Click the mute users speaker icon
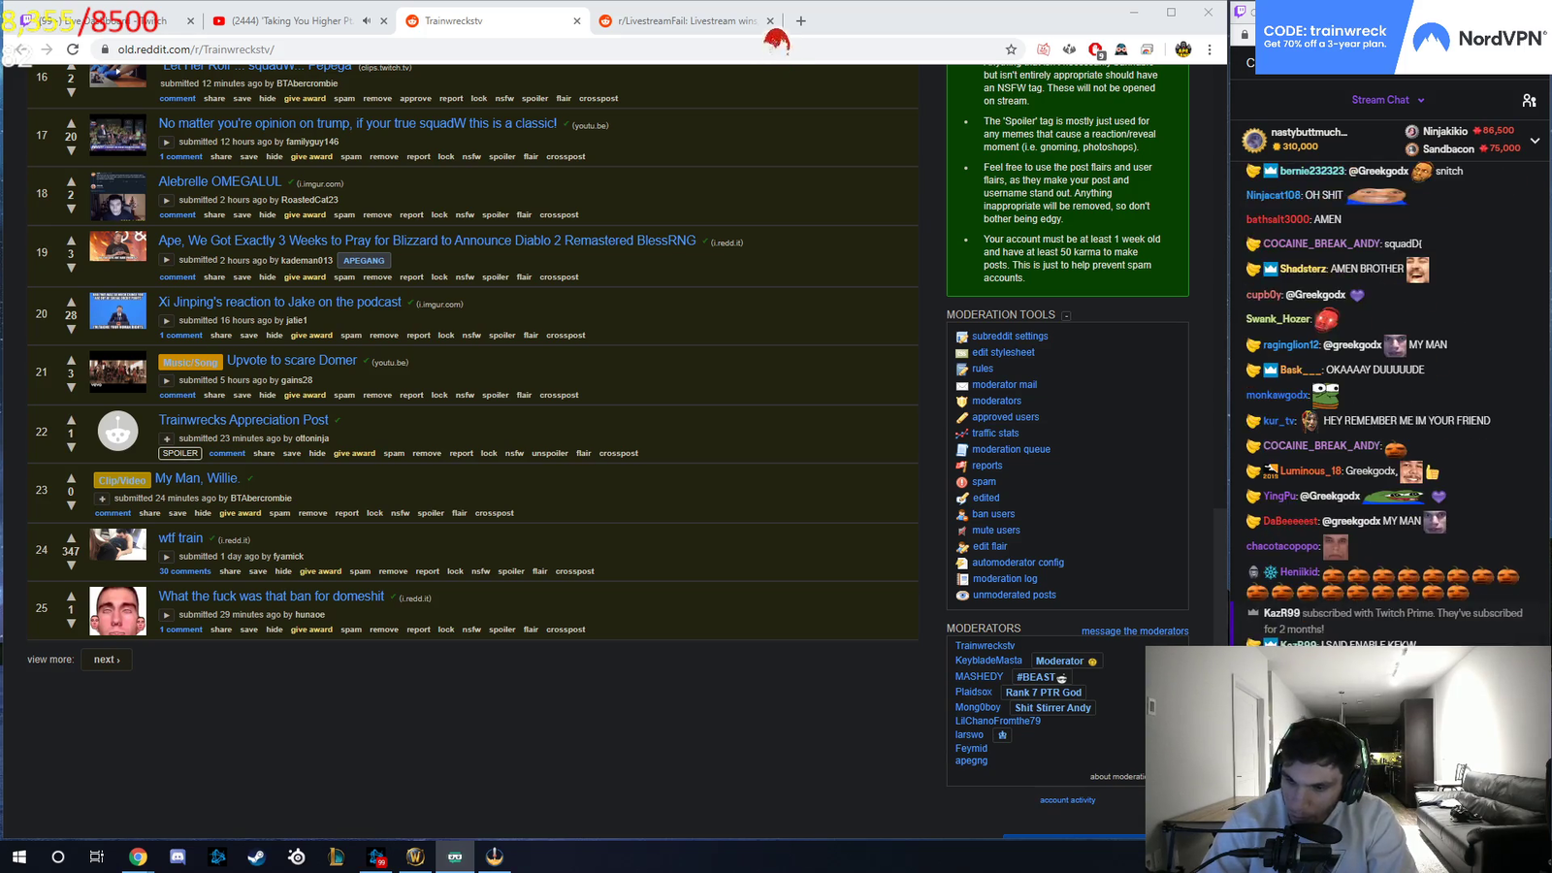Image resolution: width=1552 pixels, height=873 pixels. 961,531
